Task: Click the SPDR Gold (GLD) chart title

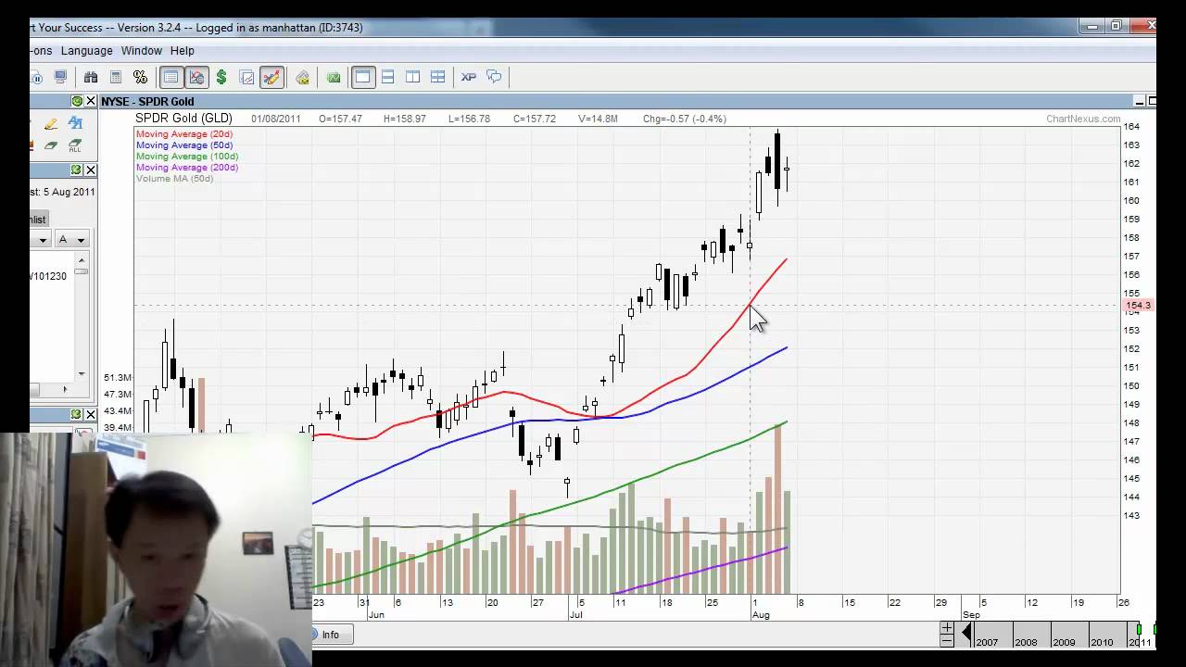Action: pos(184,119)
